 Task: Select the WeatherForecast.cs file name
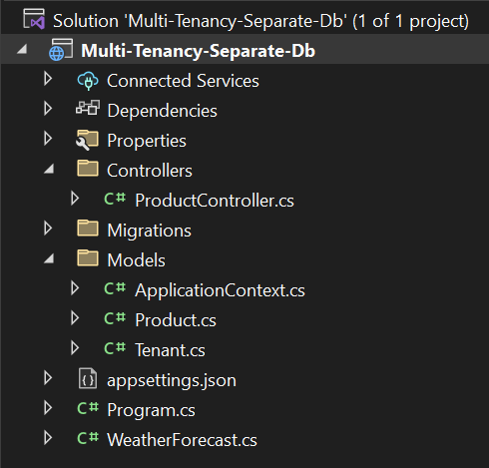click(182, 440)
